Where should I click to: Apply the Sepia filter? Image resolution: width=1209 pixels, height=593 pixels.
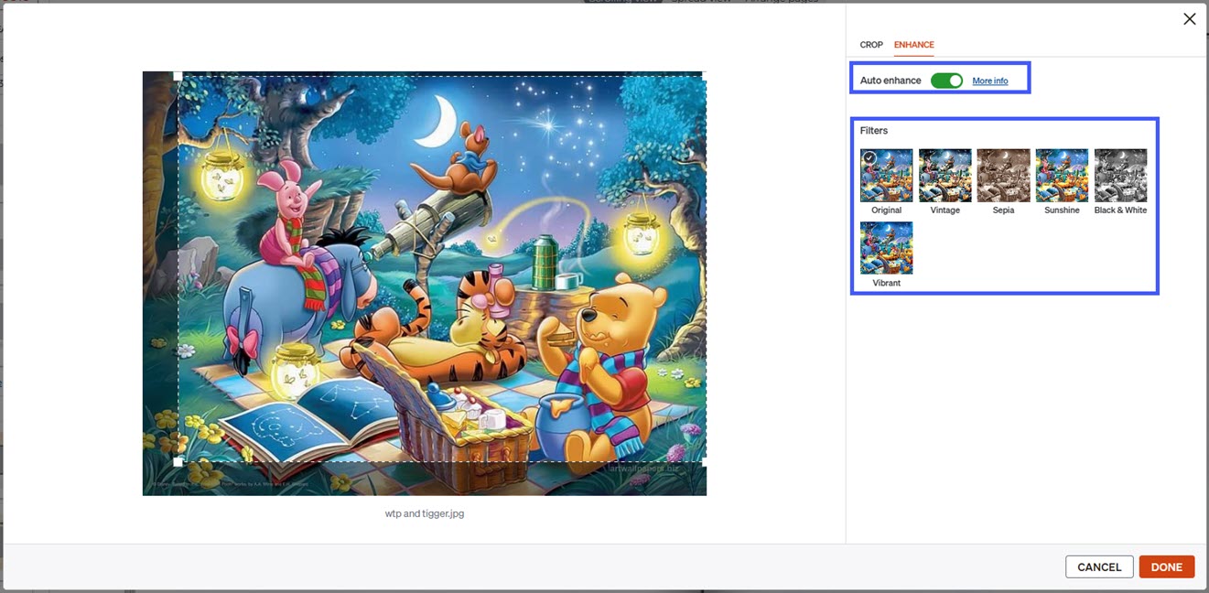point(1003,175)
